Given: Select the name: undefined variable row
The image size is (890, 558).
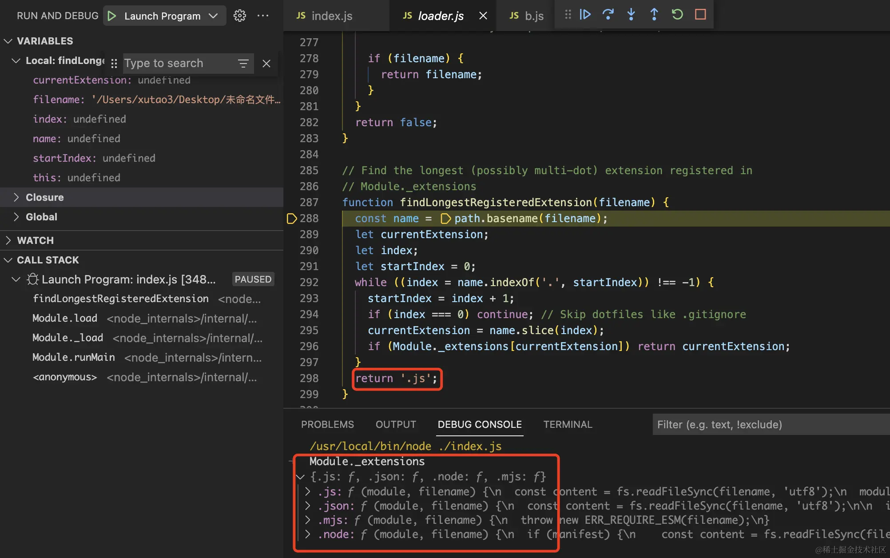Looking at the screenshot, I should point(142,139).
